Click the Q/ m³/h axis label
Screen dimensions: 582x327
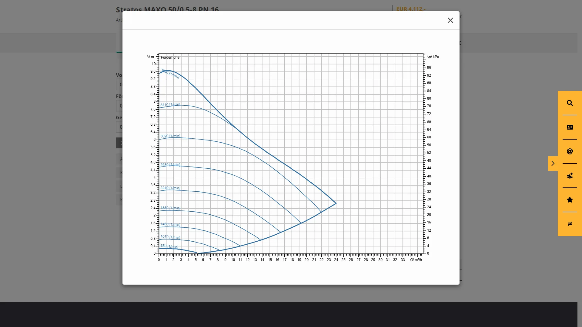point(416,260)
